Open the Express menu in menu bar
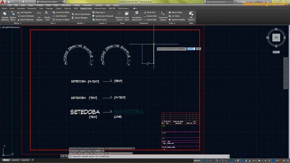 click(x=116, y=5)
